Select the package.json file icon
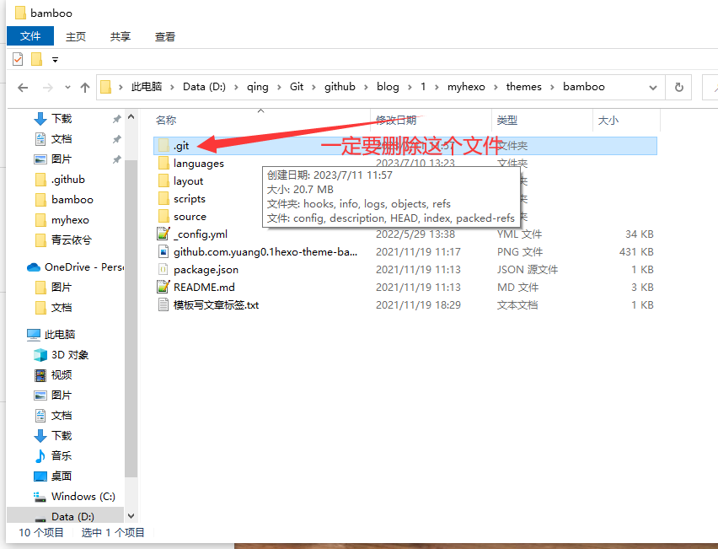 point(163,270)
